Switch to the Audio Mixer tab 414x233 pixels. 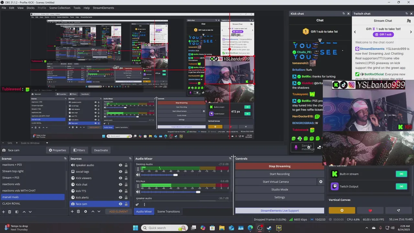click(144, 212)
